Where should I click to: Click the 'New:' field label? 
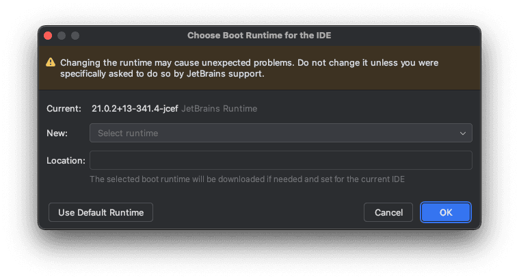57,133
